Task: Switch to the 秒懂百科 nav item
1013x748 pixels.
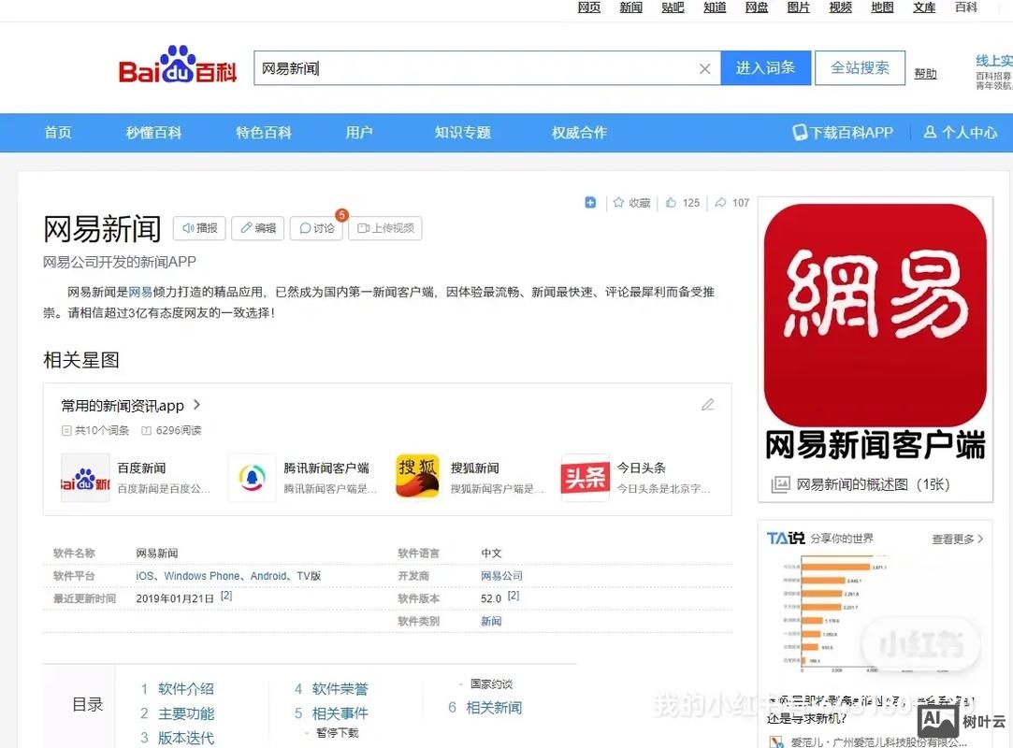Action: [x=152, y=132]
